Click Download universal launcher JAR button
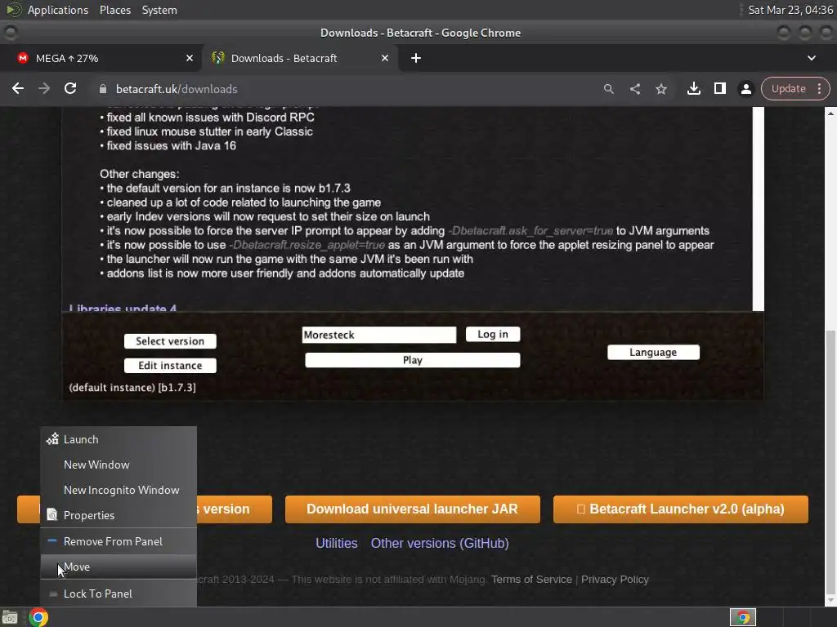The width and height of the screenshot is (837, 627). coord(412,509)
